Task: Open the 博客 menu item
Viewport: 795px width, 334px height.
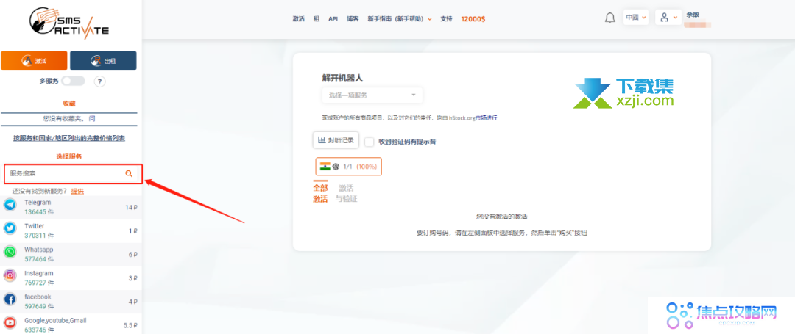Action: 353,18
